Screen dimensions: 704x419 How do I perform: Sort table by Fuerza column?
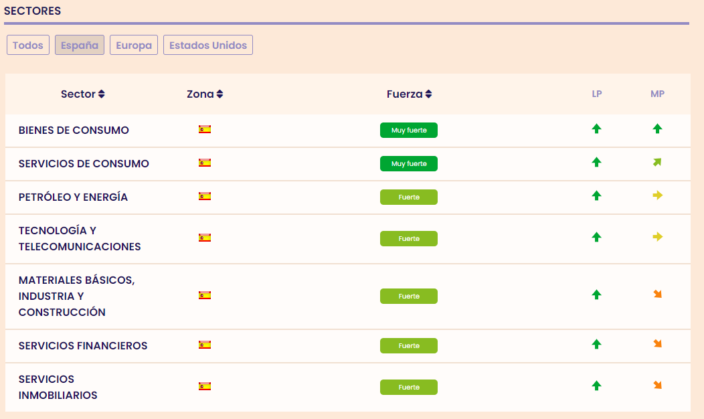point(410,94)
